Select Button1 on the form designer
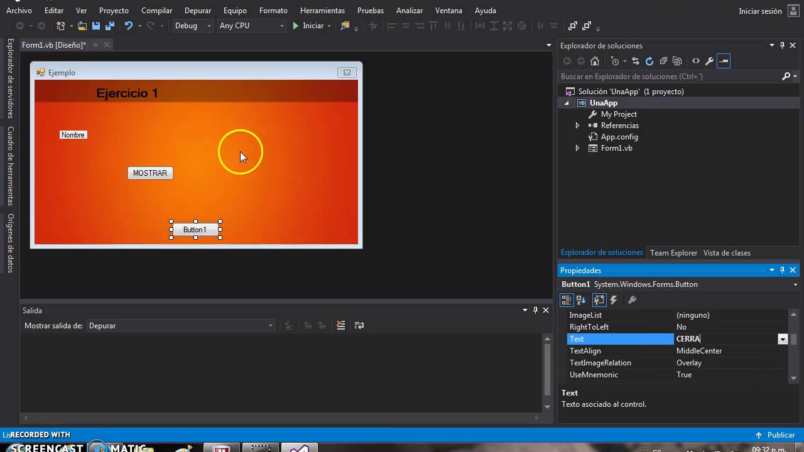Screen dimensions: 804x452 point(195,230)
